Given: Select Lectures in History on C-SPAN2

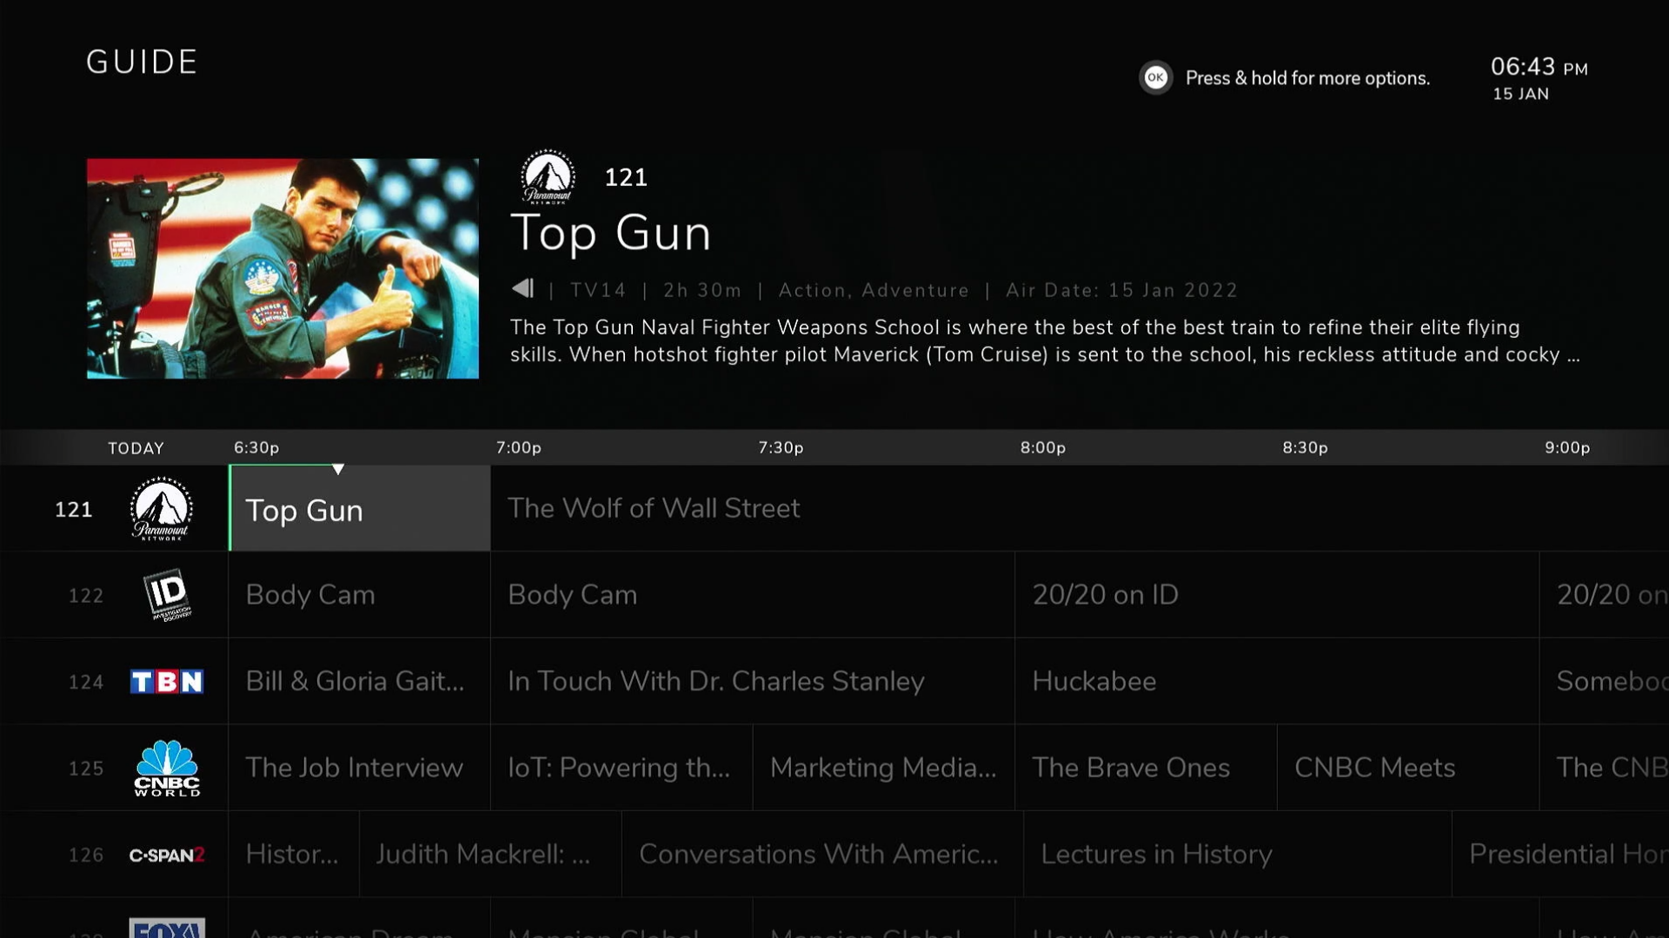Looking at the screenshot, I should (x=1156, y=855).
